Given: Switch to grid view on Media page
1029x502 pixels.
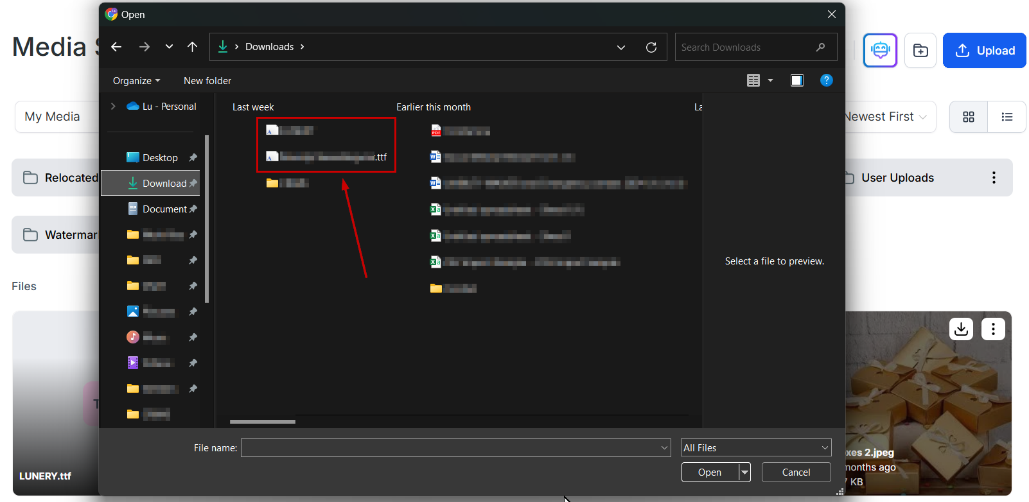Looking at the screenshot, I should [x=969, y=117].
